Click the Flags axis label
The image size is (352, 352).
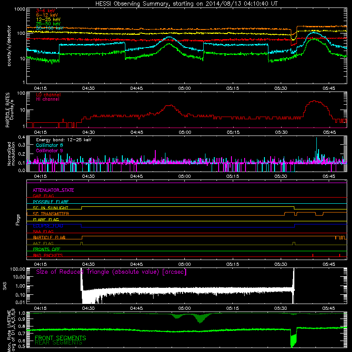18,220
